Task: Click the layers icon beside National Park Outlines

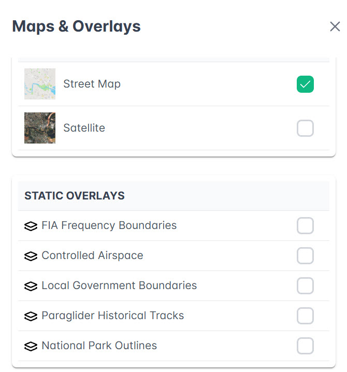Action: point(31,346)
